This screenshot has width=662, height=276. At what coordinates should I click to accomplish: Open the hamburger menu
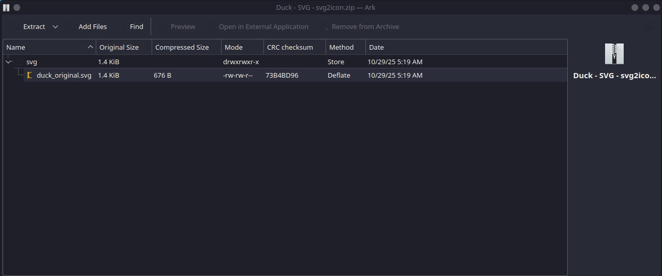click(648, 26)
